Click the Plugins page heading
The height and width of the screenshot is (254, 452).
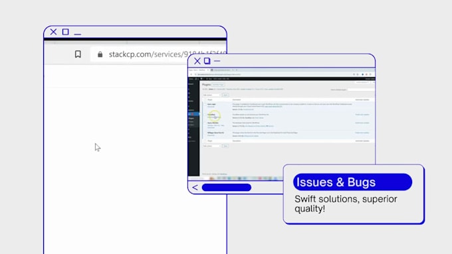click(x=207, y=85)
